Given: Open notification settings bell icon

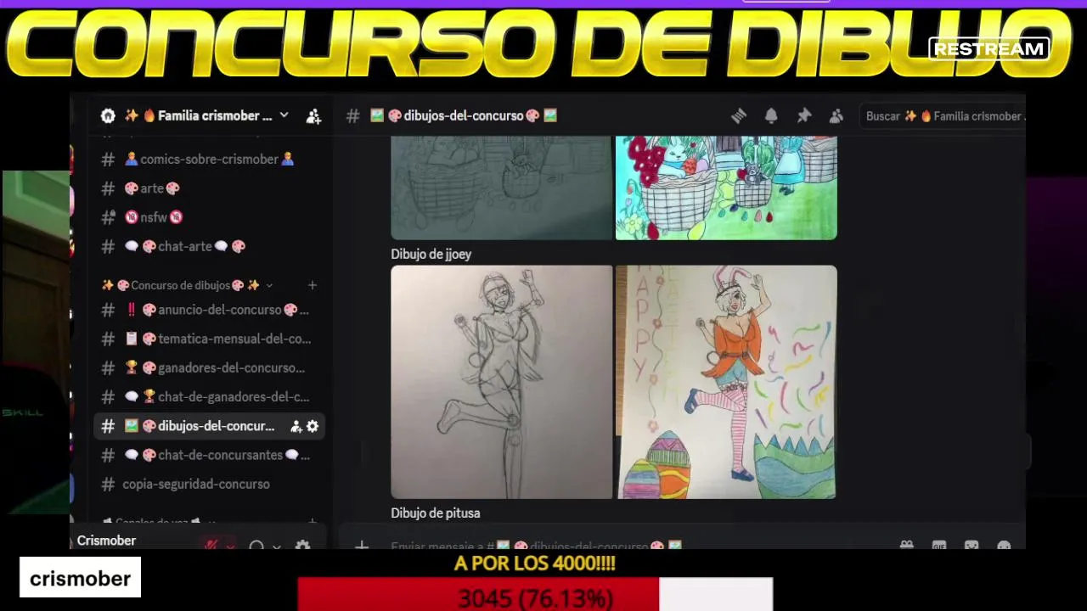Looking at the screenshot, I should click(771, 116).
